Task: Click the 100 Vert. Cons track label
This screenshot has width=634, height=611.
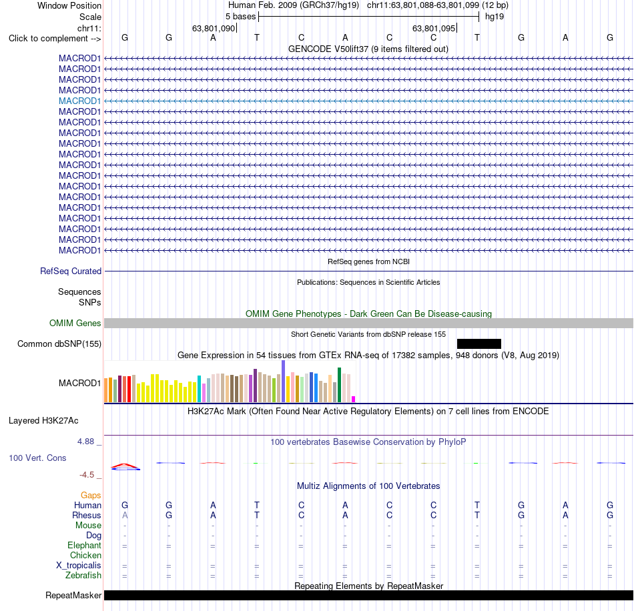Action: click(x=37, y=458)
